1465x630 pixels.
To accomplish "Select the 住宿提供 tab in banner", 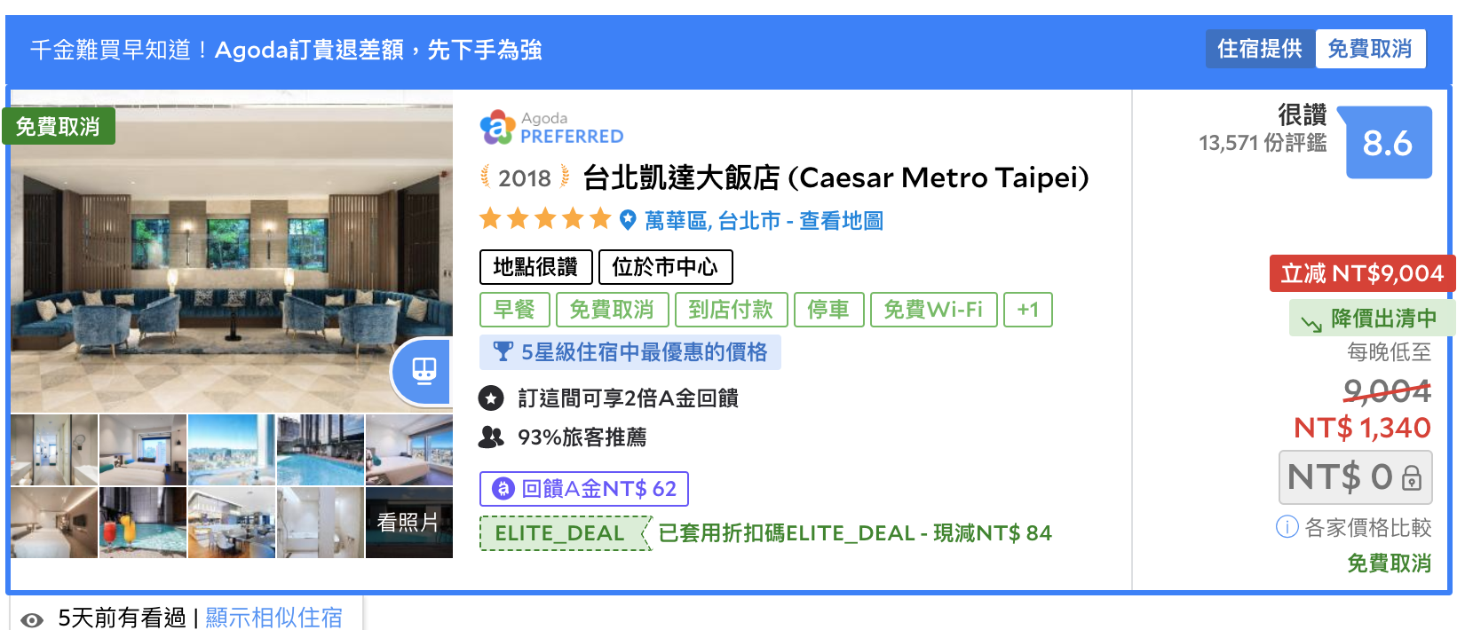I will click(1260, 49).
